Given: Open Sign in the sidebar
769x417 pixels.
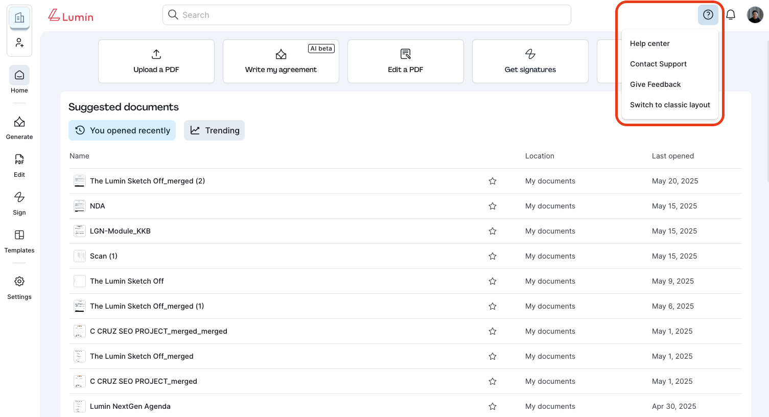Looking at the screenshot, I should [x=19, y=203].
